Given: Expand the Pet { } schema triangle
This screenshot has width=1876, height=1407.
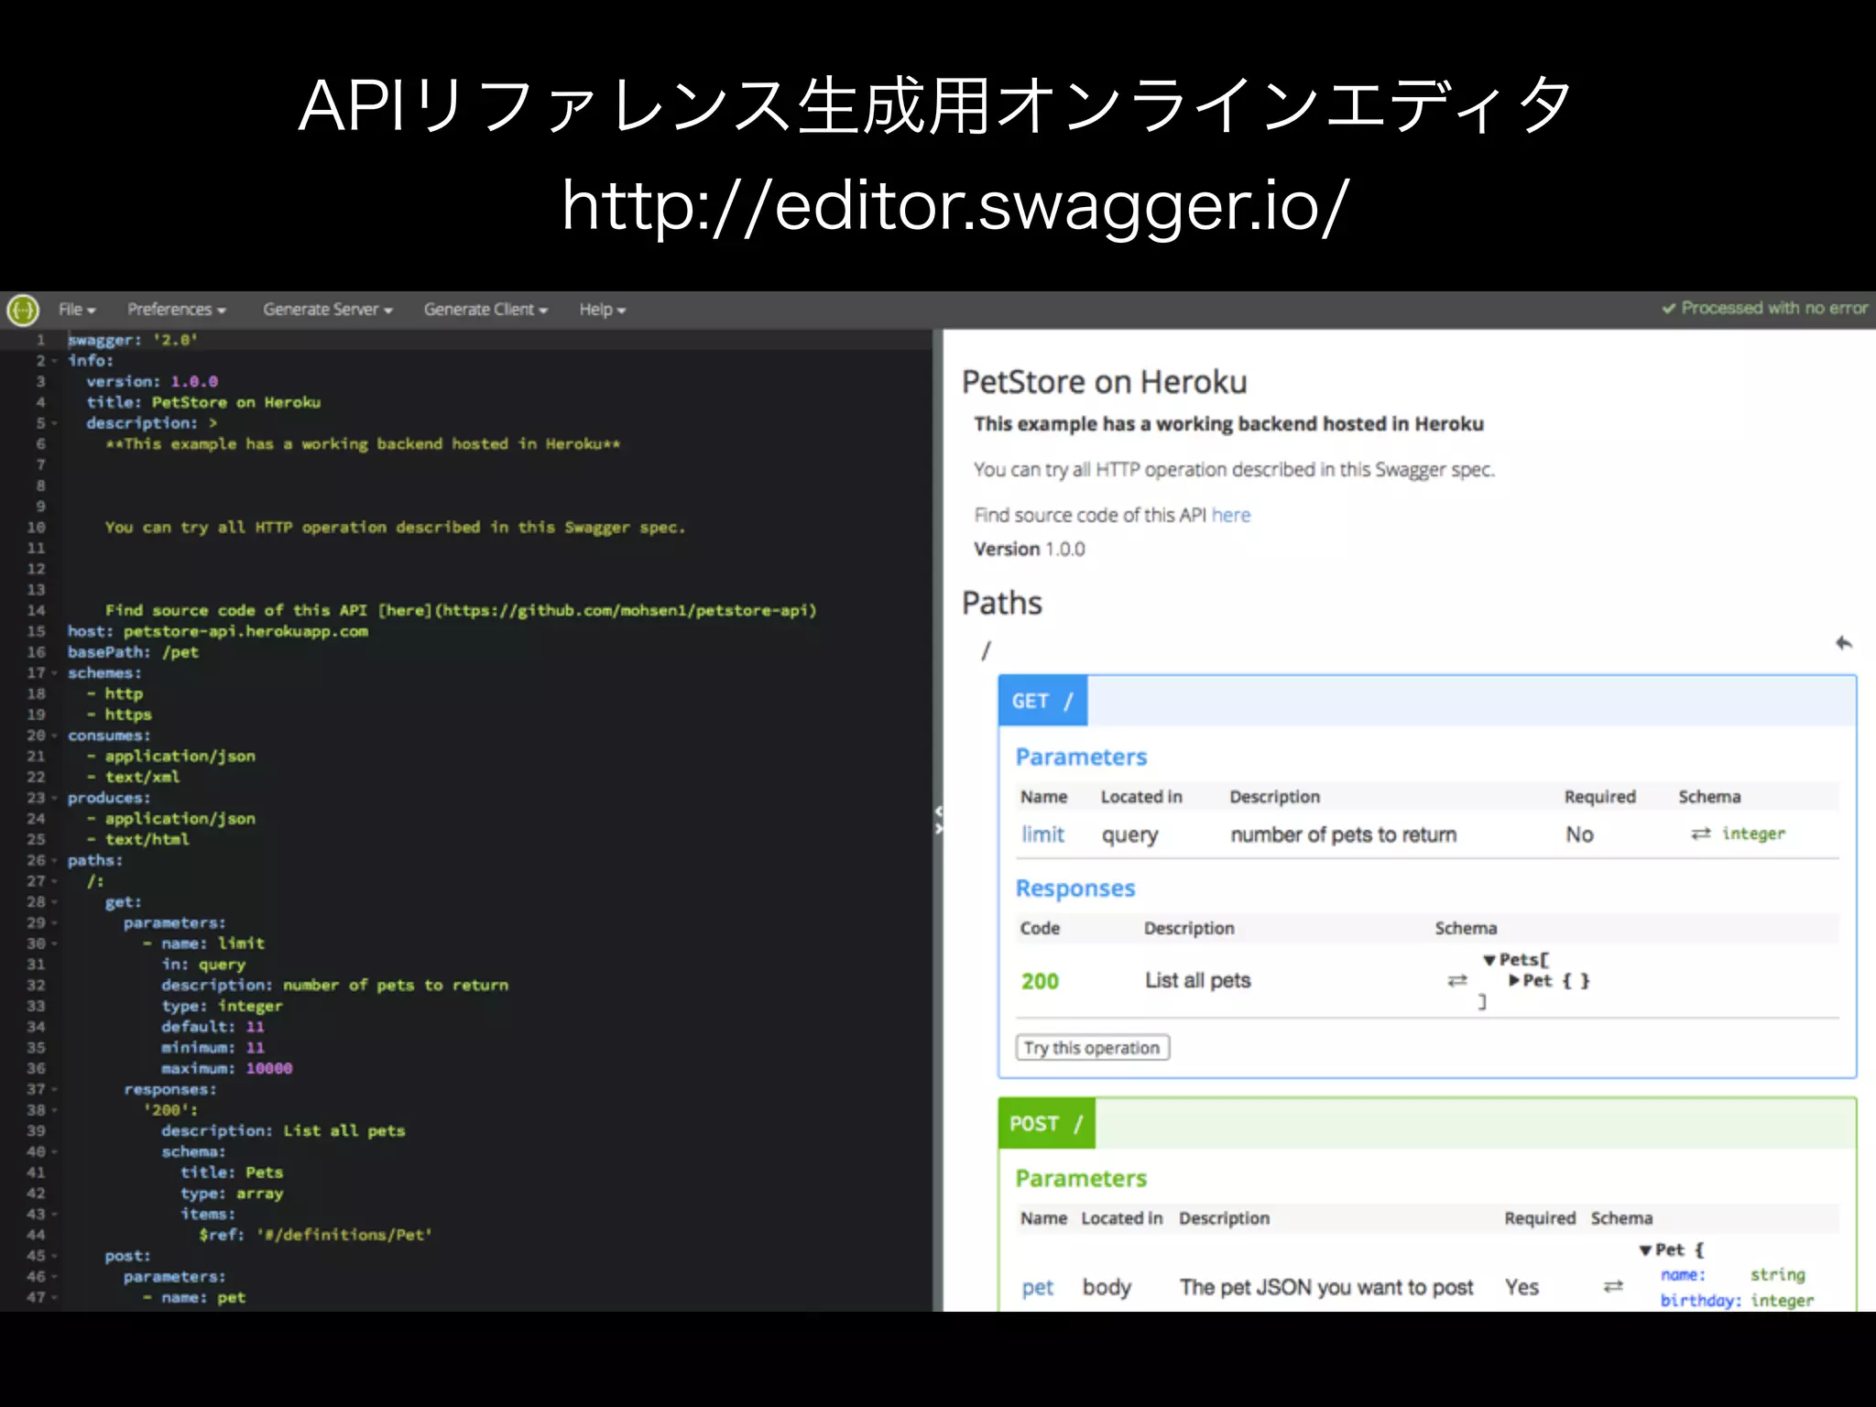Looking at the screenshot, I should [x=1514, y=980].
